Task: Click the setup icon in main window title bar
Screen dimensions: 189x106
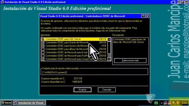Action: pos(2,2)
